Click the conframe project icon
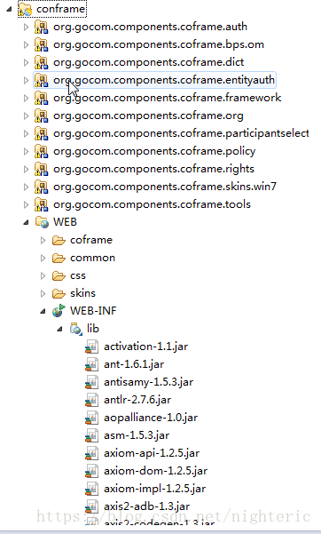Viewport: 321px width, 534px height. (x=25, y=9)
